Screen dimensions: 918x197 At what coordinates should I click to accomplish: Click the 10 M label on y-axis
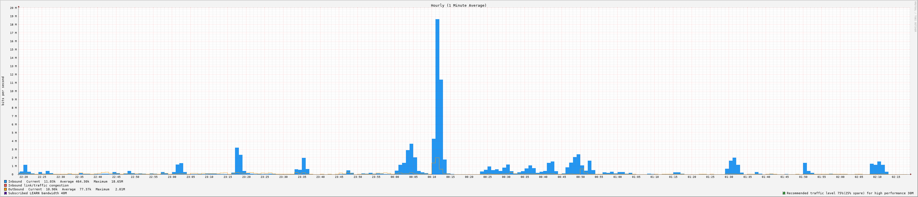pos(13,91)
